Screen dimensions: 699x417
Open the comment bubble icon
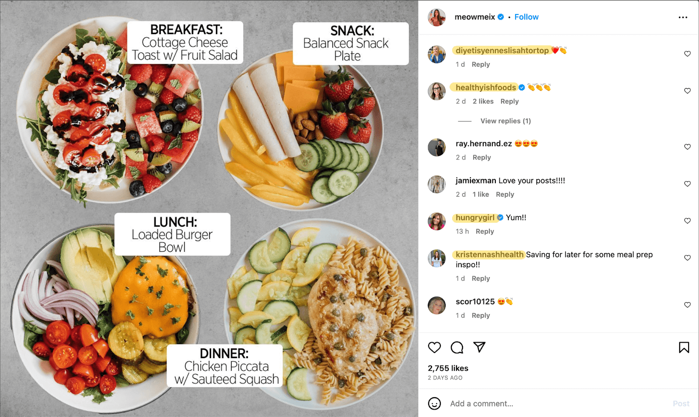tap(457, 348)
